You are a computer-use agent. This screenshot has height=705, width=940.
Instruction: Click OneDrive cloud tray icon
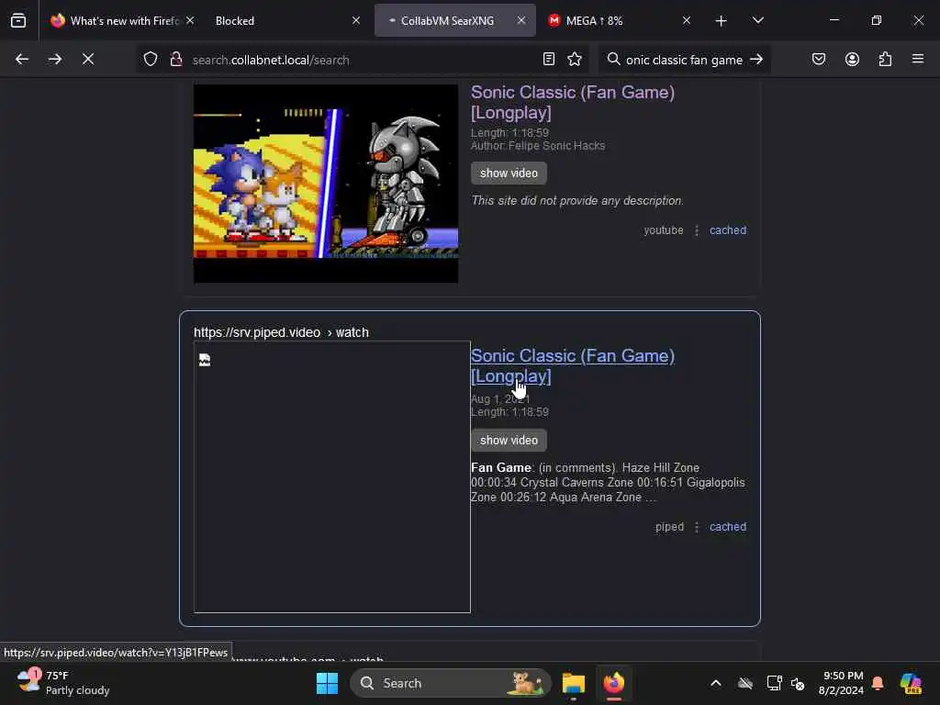click(x=745, y=683)
